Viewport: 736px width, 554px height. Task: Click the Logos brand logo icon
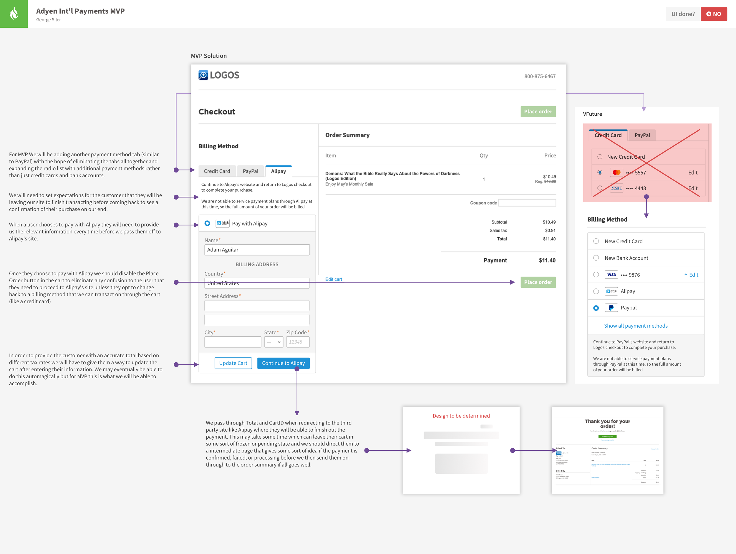203,75
